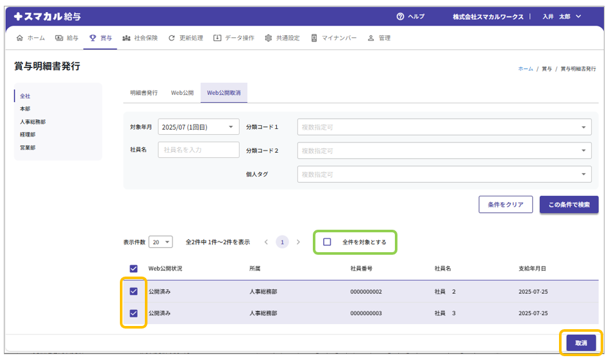Check the 全件を対象とする checkbox
The image size is (609, 360).
click(327, 242)
